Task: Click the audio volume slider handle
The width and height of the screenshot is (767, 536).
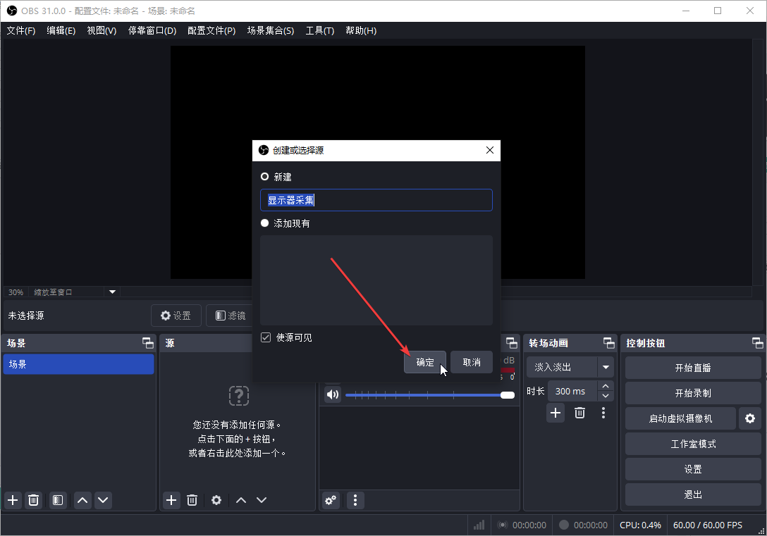Action: coord(508,395)
